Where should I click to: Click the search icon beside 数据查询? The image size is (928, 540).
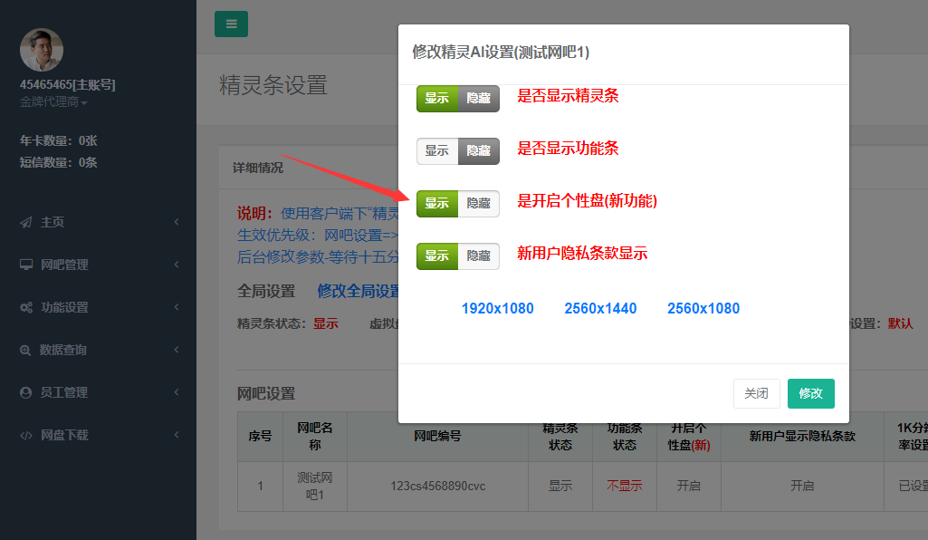[25, 350]
